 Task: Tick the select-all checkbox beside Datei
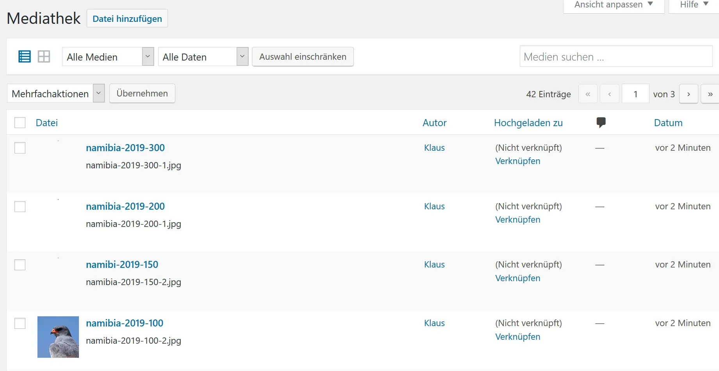[x=20, y=123]
